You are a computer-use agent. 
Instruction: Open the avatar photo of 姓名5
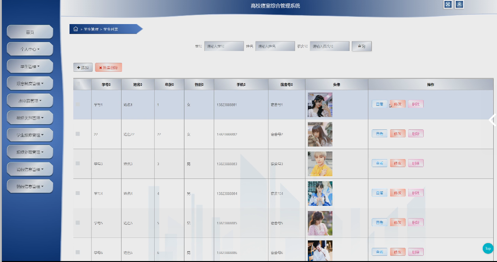320,223
